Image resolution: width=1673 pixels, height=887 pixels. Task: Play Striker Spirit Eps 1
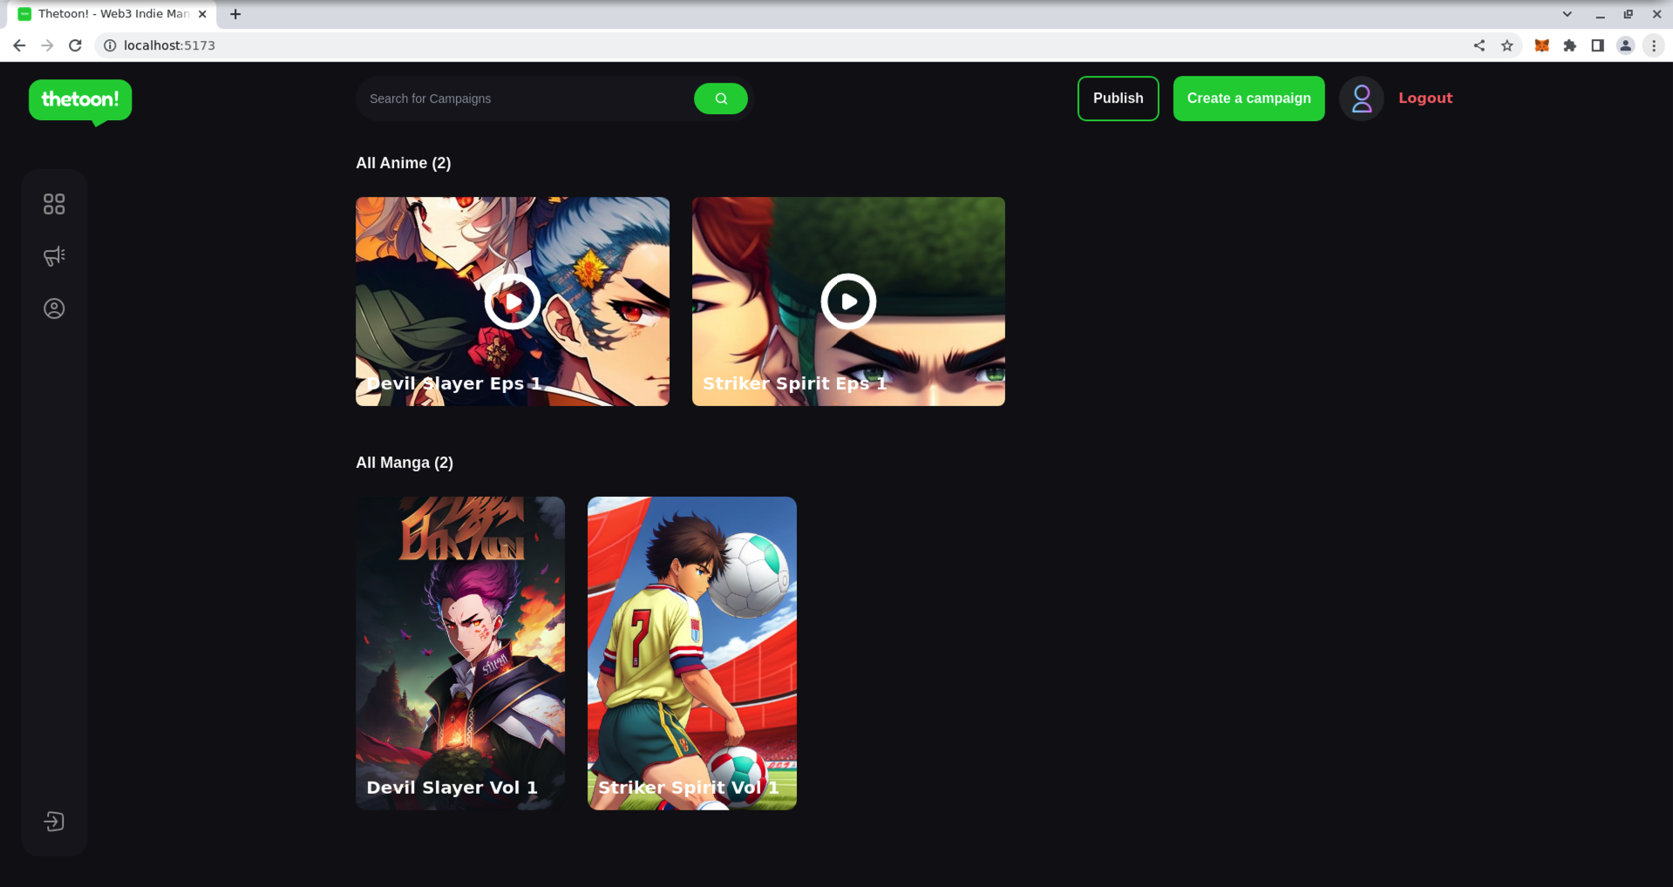coord(847,301)
